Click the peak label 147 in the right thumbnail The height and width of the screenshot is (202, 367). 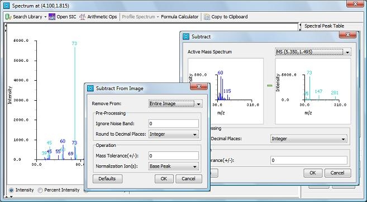318,91
